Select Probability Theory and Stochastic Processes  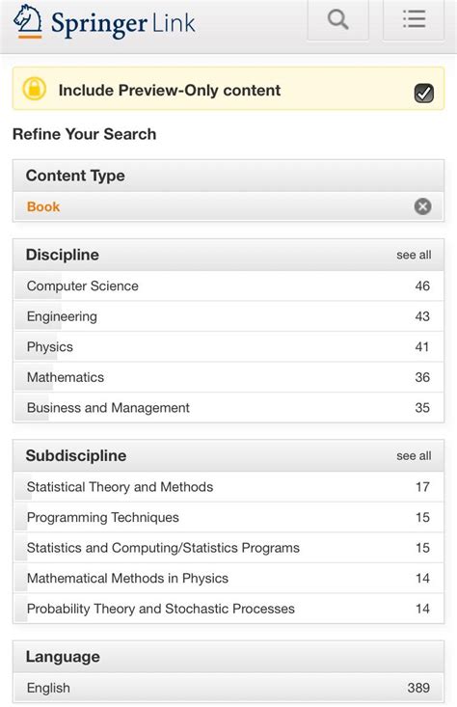pos(228,609)
